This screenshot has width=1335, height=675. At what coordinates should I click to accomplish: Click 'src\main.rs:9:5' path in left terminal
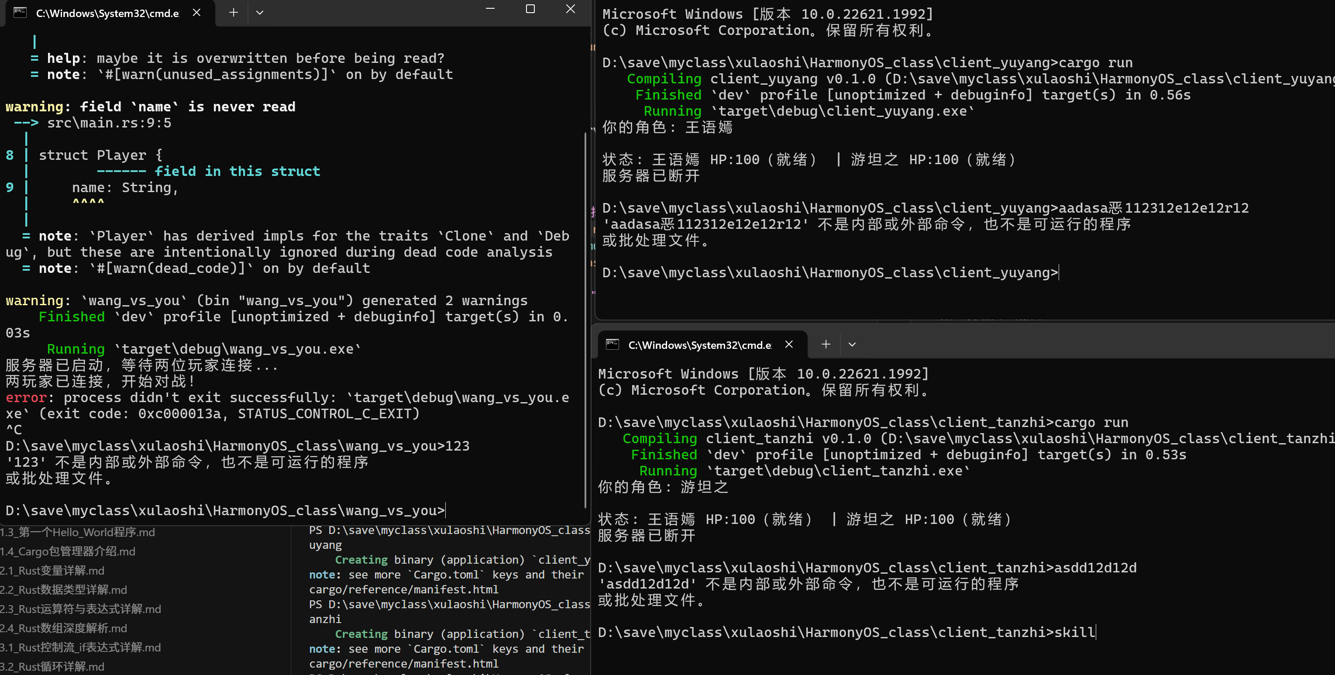(109, 123)
